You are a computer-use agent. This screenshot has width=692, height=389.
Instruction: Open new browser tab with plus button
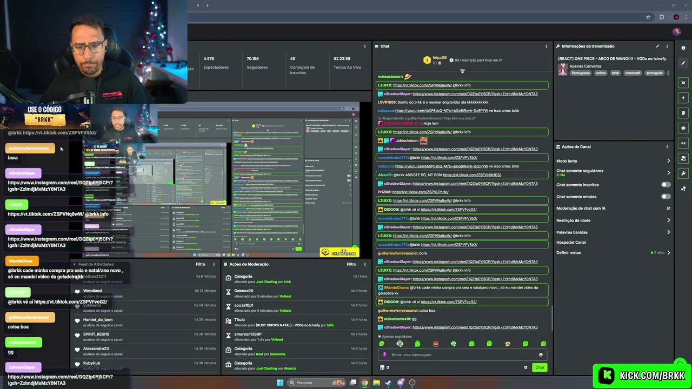208,5
